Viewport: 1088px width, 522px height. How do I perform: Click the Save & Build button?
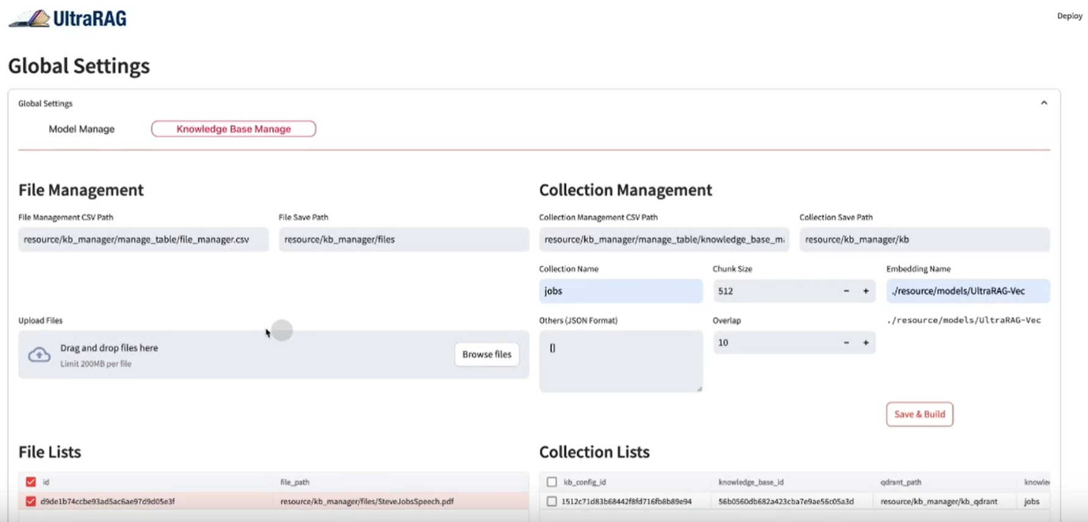[x=919, y=414]
